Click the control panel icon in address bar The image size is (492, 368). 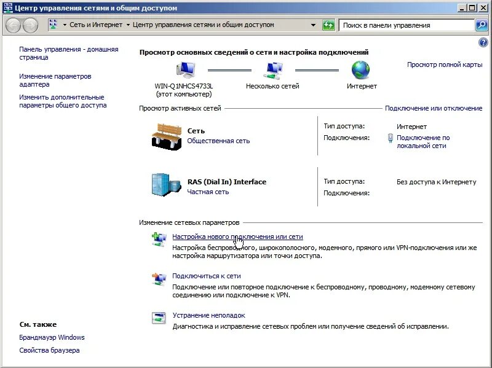(x=54, y=25)
